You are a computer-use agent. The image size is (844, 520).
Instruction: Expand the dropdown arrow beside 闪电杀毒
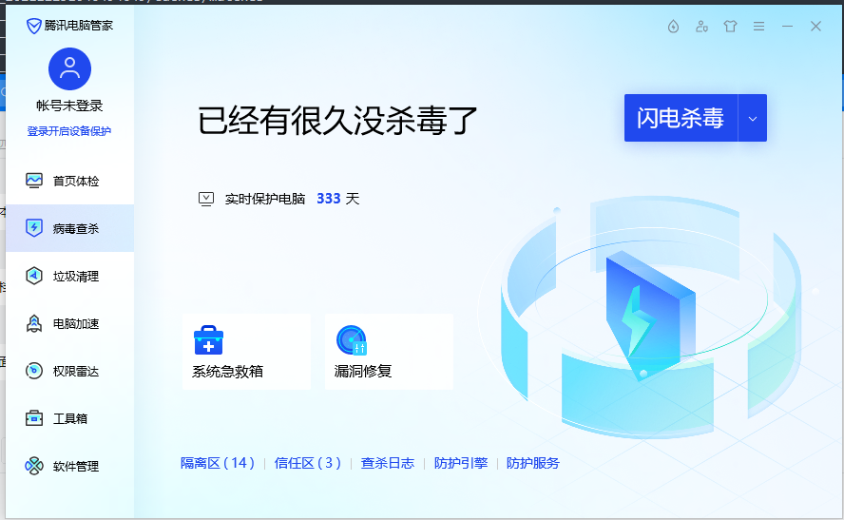pos(753,118)
